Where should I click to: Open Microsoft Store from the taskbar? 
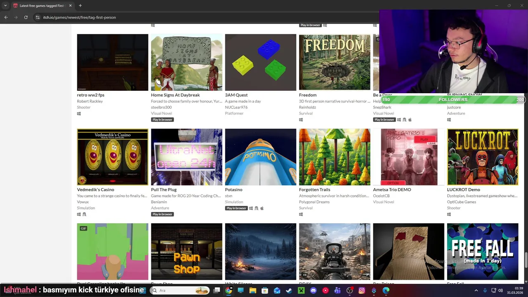[265, 290]
